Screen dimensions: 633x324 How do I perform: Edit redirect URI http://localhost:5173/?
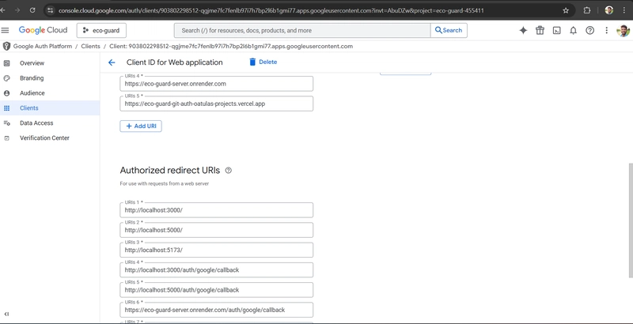[216, 250]
